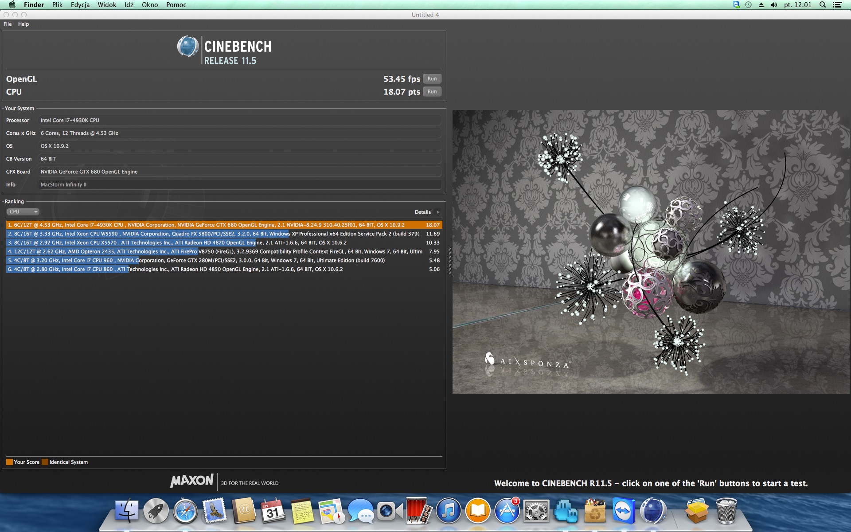
Task: Run the CPU benchmark test
Action: click(x=432, y=92)
